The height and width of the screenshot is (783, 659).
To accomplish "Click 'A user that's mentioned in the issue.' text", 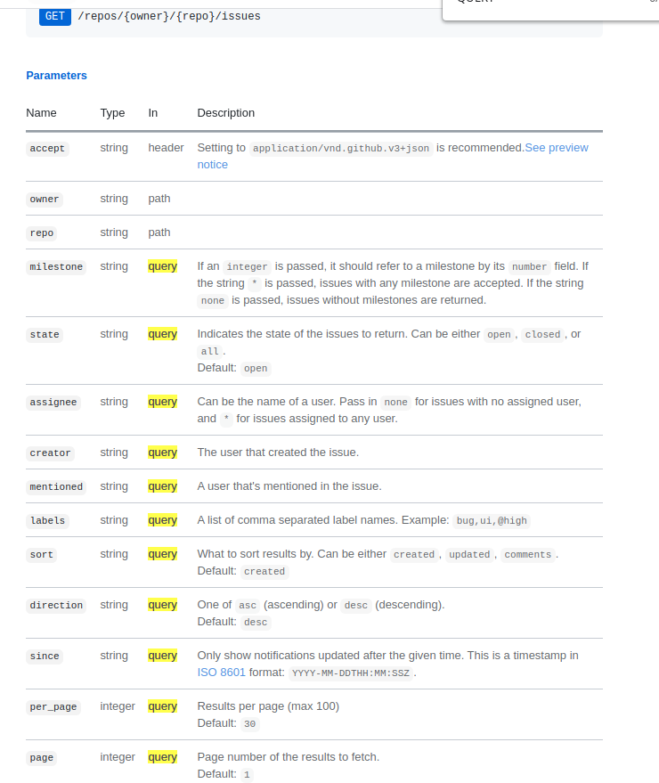I will (289, 487).
